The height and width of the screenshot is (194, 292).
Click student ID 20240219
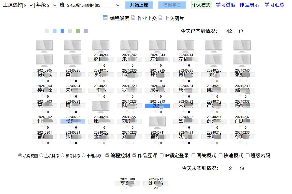coord(214,86)
